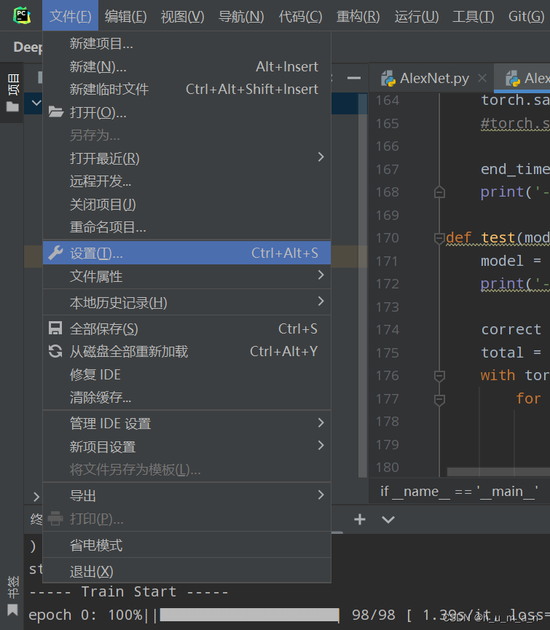Open the 项目 side panel button
This screenshot has width=550, height=630.
coord(13,92)
